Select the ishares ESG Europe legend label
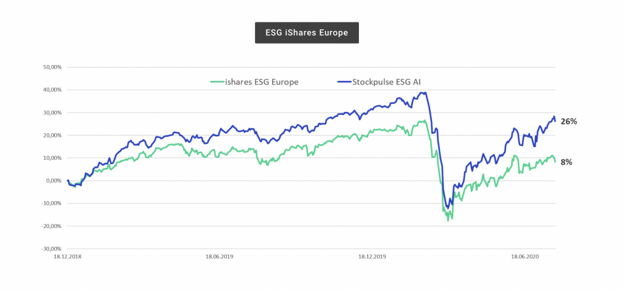Viewport: 623px width, 290px height. coord(263,81)
